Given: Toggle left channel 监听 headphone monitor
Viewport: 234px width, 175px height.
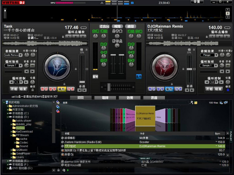Looking at the screenshot, I should tap(95, 77).
